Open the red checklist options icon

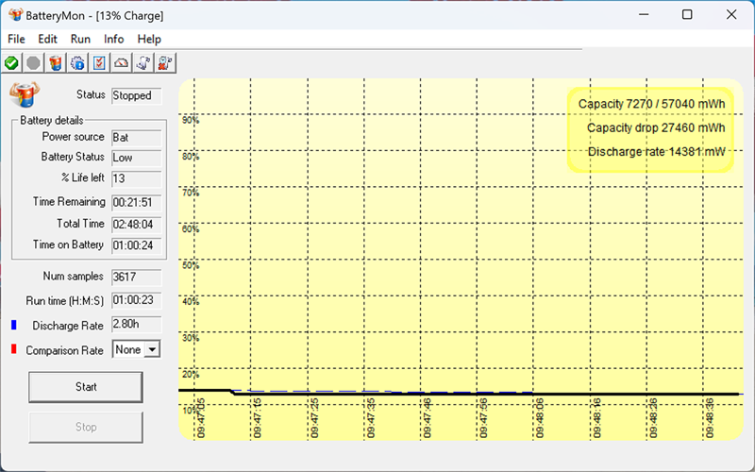99,63
